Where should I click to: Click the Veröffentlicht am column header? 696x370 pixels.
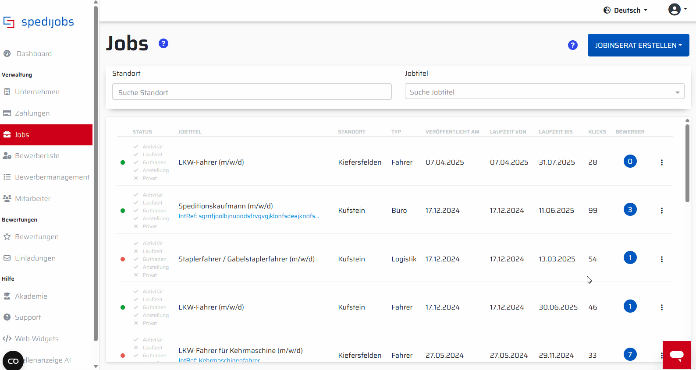coord(452,132)
